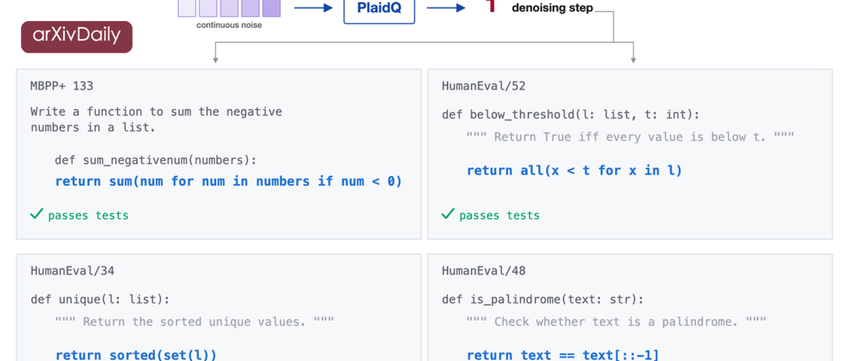Click the 'HumanEval/52' heading

click(483, 86)
